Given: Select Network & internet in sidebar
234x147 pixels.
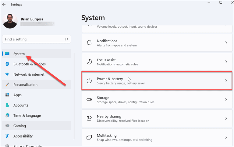Looking at the screenshot, I should coord(29,74).
